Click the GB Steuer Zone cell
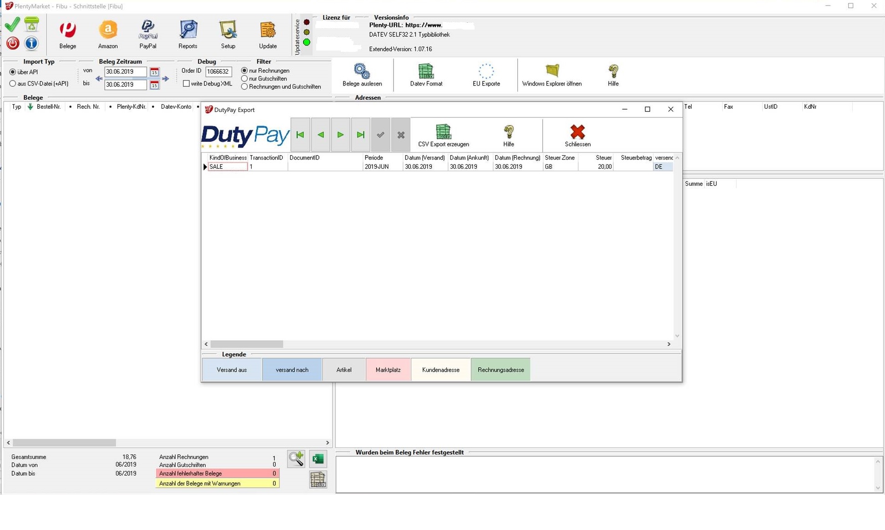The width and height of the screenshot is (885, 530). pyautogui.click(x=561, y=167)
